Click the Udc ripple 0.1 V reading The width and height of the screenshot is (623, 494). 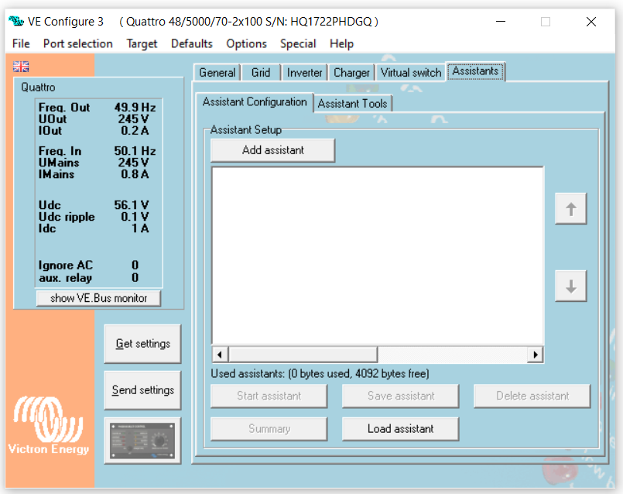[94, 217]
